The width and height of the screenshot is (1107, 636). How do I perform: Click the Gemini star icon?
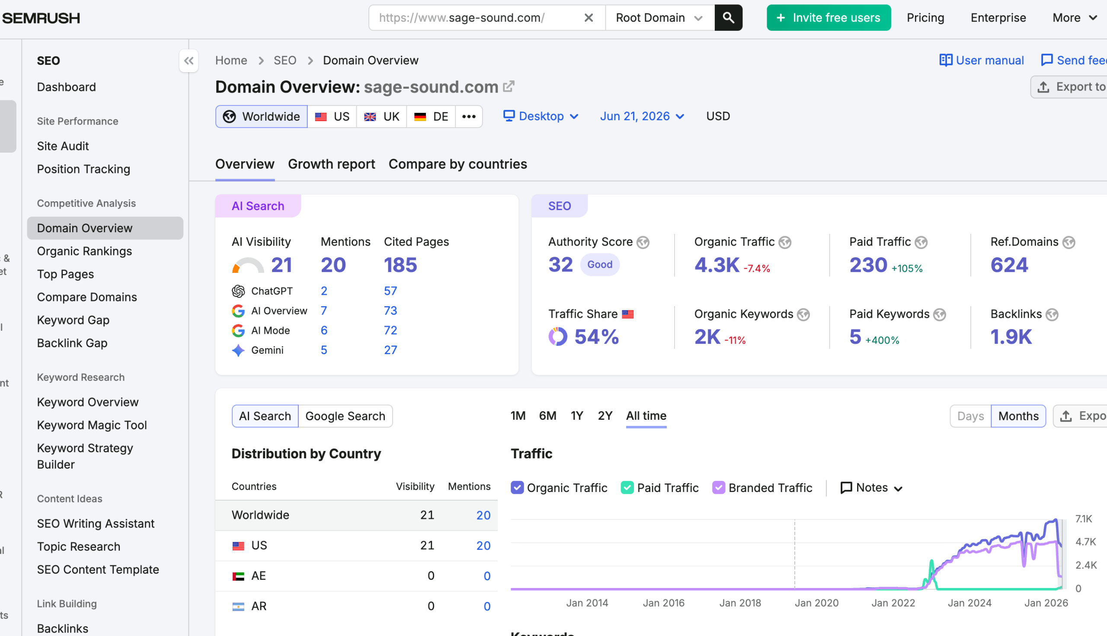238,350
